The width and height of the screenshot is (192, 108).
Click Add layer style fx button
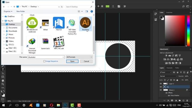(x=168, y=100)
